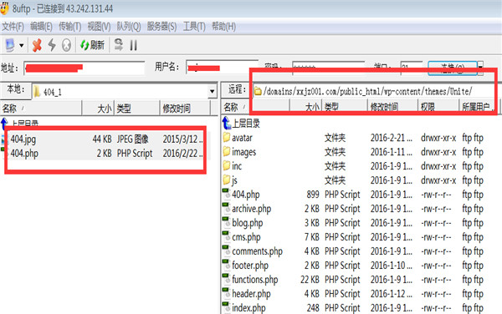Click the images folder icon
This screenshot has width=502, height=314.
pyautogui.click(x=227, y=151)
